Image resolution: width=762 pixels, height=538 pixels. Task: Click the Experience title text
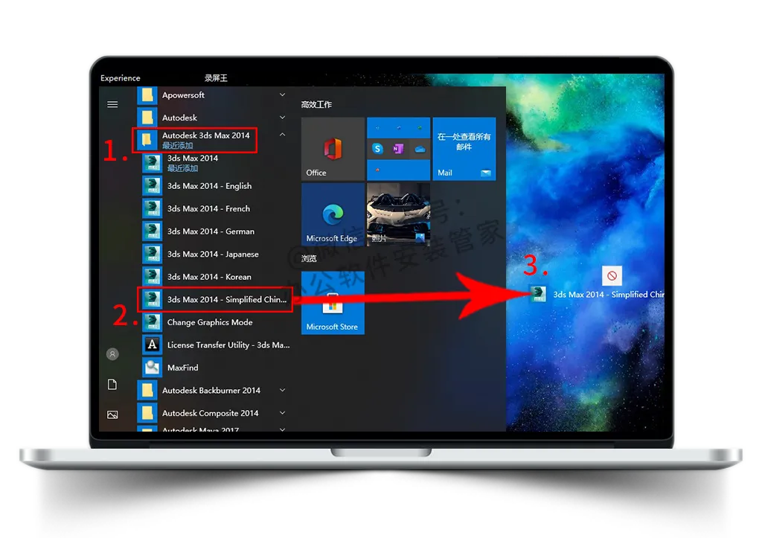pos(120,78)
